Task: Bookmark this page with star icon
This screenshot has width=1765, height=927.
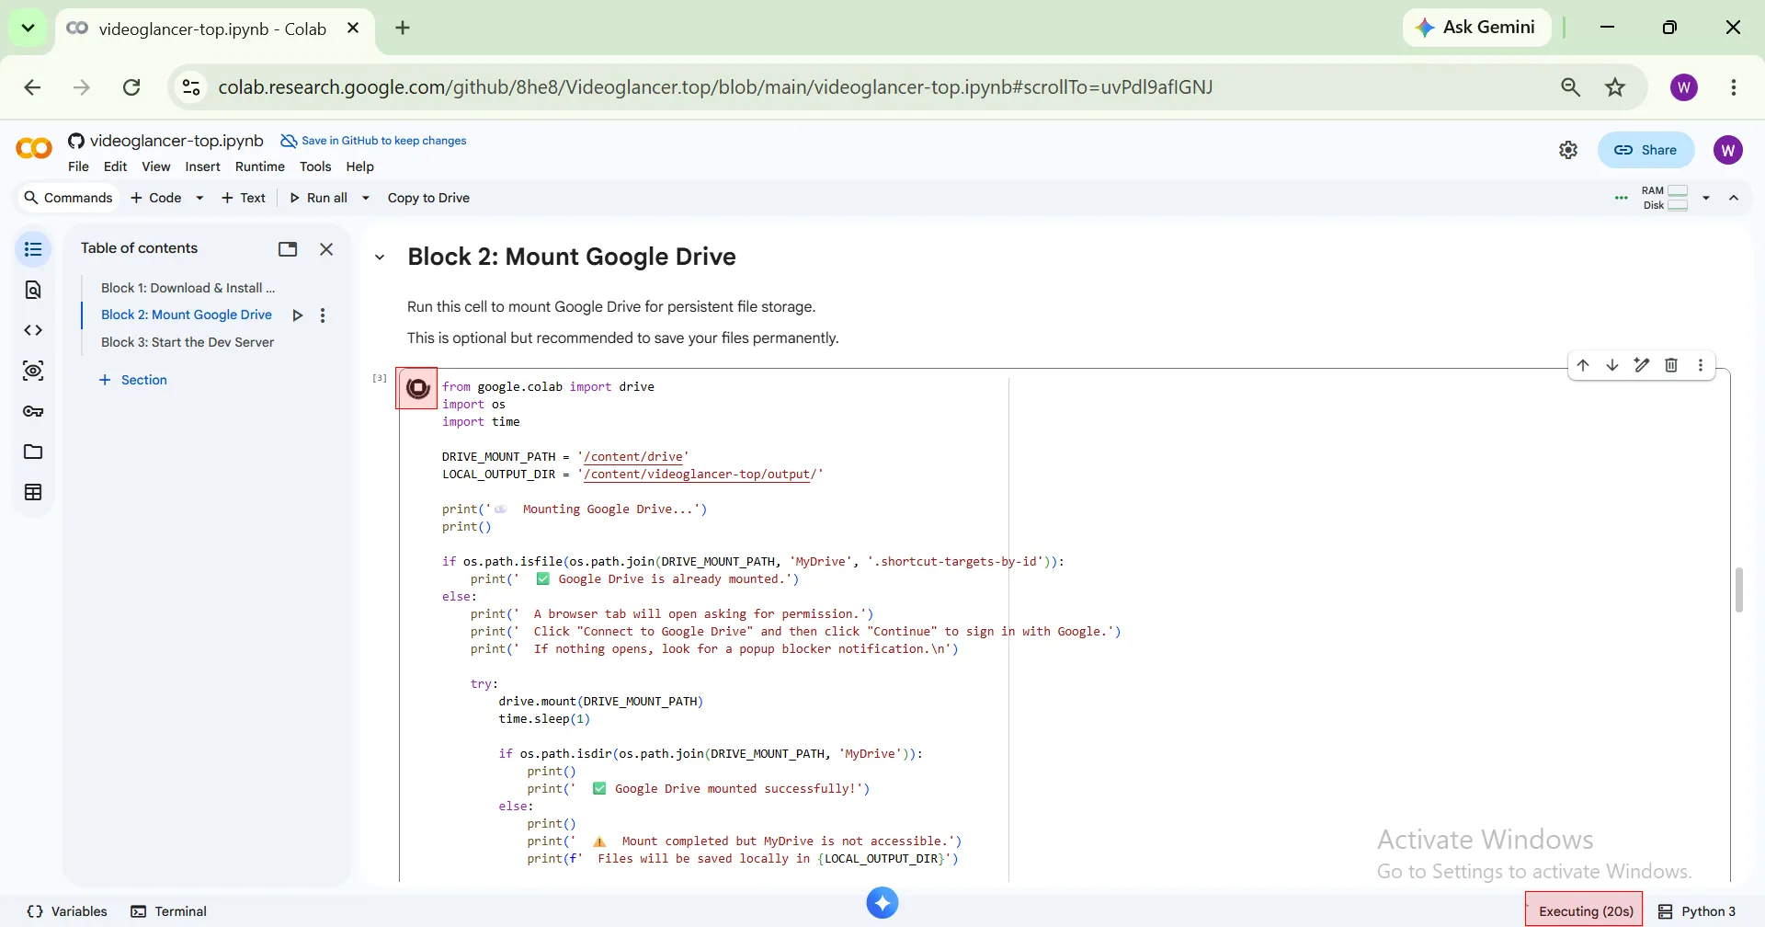Action: pos(1615,87)
